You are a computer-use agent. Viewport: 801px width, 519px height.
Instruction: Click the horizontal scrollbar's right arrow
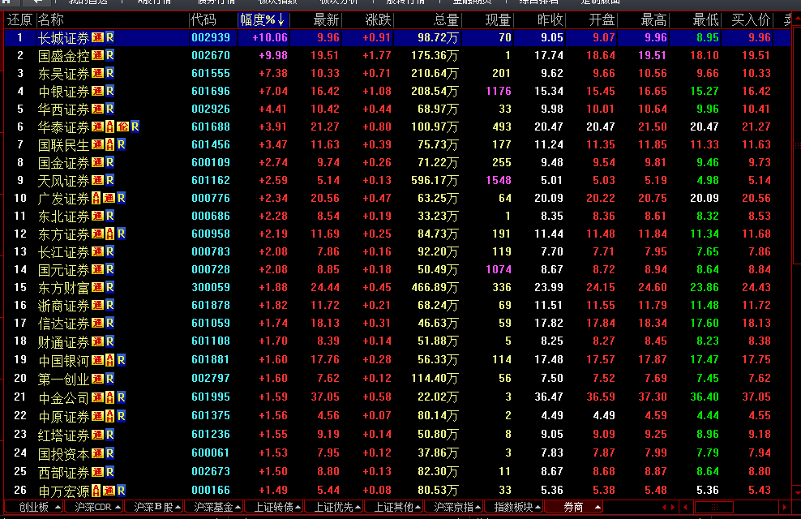pos(785,508)
